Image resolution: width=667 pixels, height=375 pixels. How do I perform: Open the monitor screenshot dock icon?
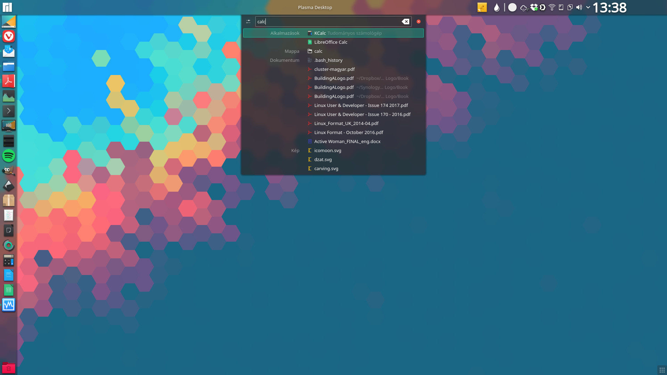point(9,125)
